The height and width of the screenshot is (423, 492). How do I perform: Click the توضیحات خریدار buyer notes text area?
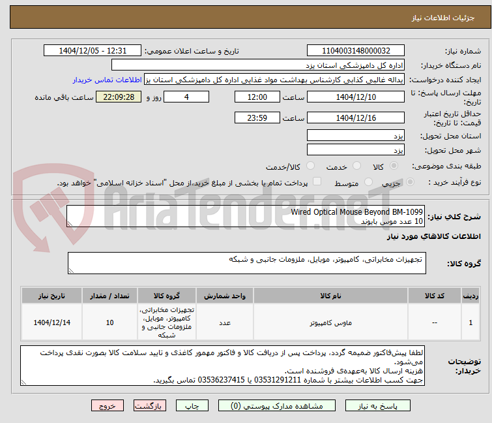point(222,366)
